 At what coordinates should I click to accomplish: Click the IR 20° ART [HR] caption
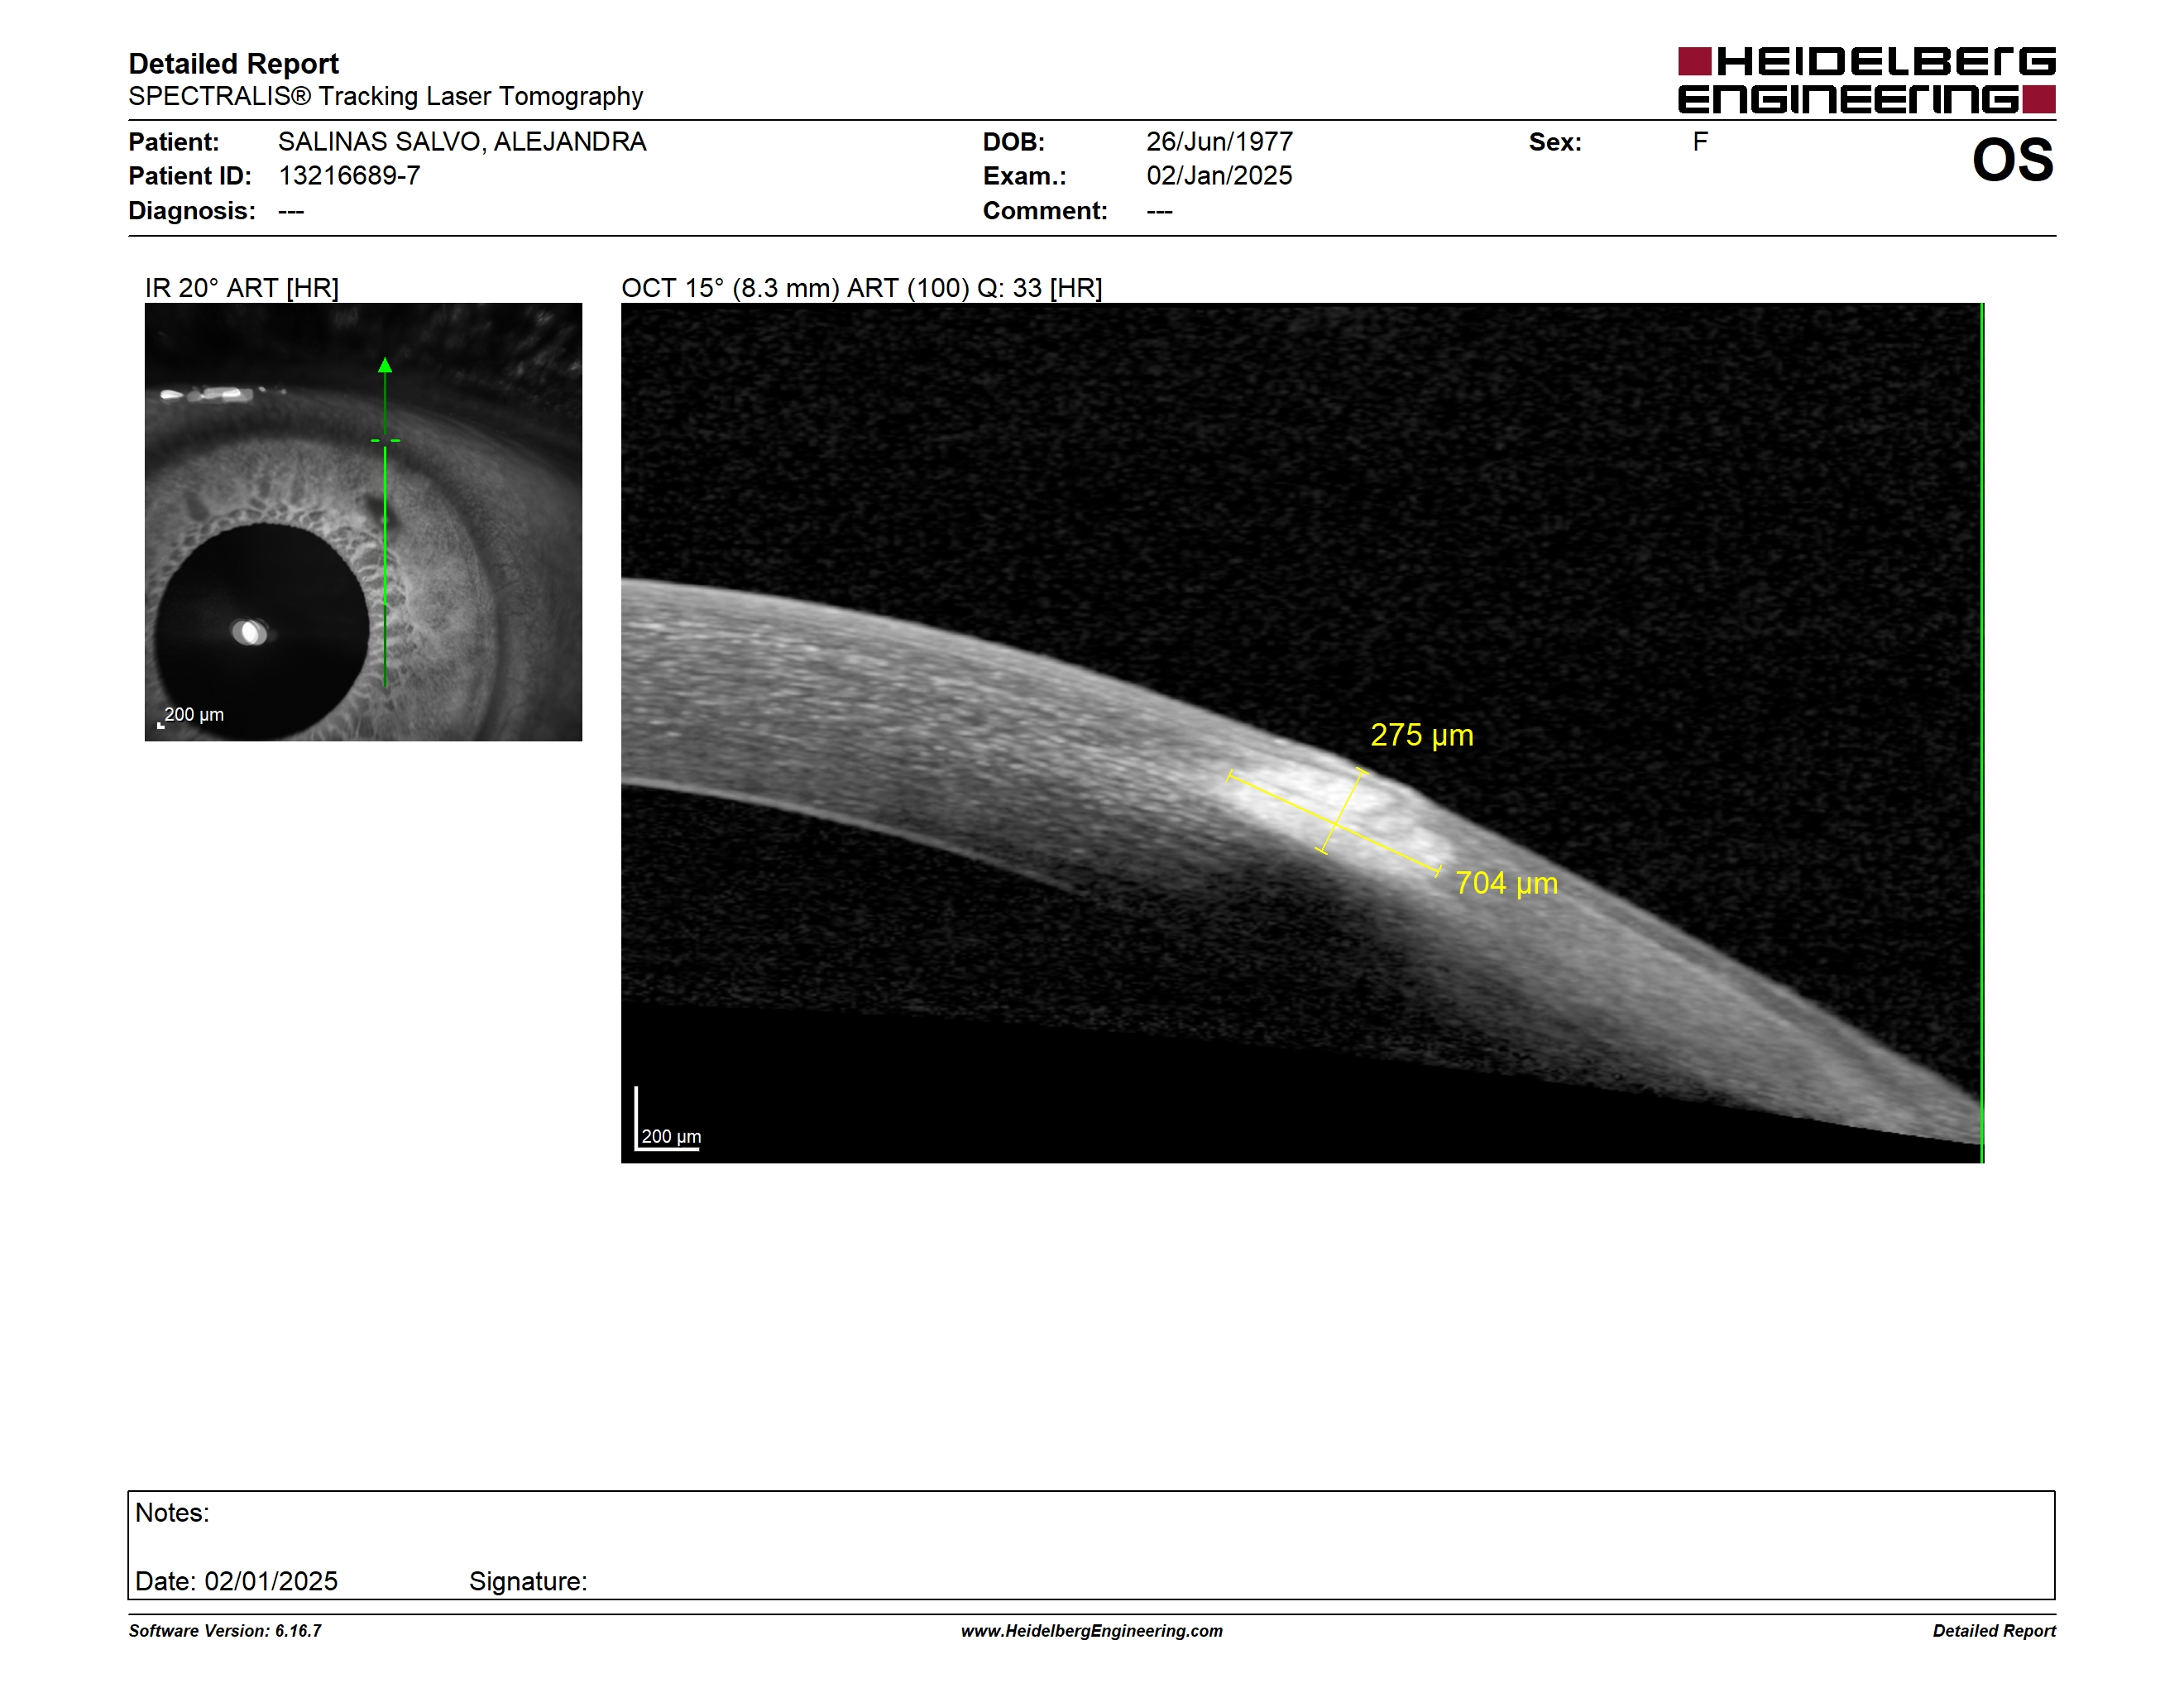click(242, 288)
